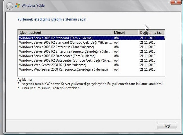Image resolution: width=183 pixels, height=135 pixels.
Task: Sort by Mimari column header
Action: click(125, 33)
